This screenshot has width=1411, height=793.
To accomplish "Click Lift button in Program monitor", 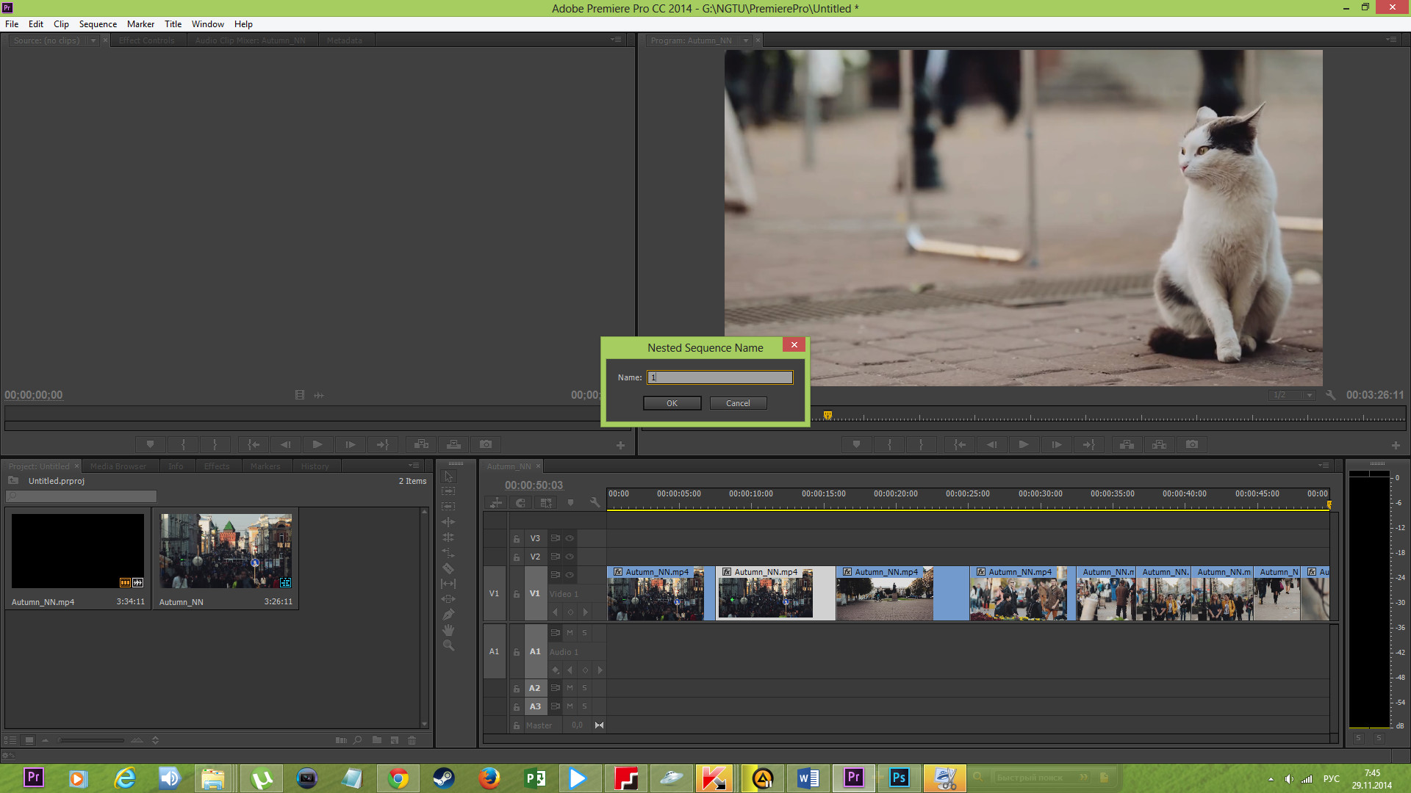I will coord(1127,444).
